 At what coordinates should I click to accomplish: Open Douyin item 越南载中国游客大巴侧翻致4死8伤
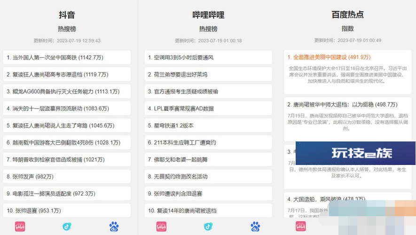67,142
